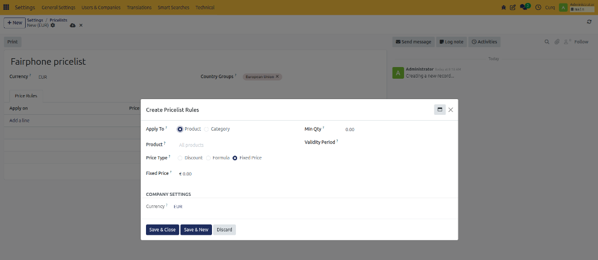Open the main database selector

pos(582,9)
